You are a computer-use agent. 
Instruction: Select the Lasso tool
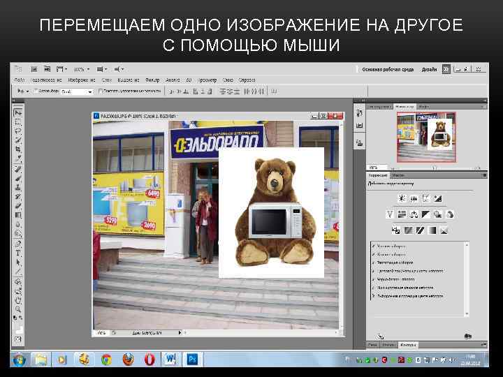click(18, 131)
